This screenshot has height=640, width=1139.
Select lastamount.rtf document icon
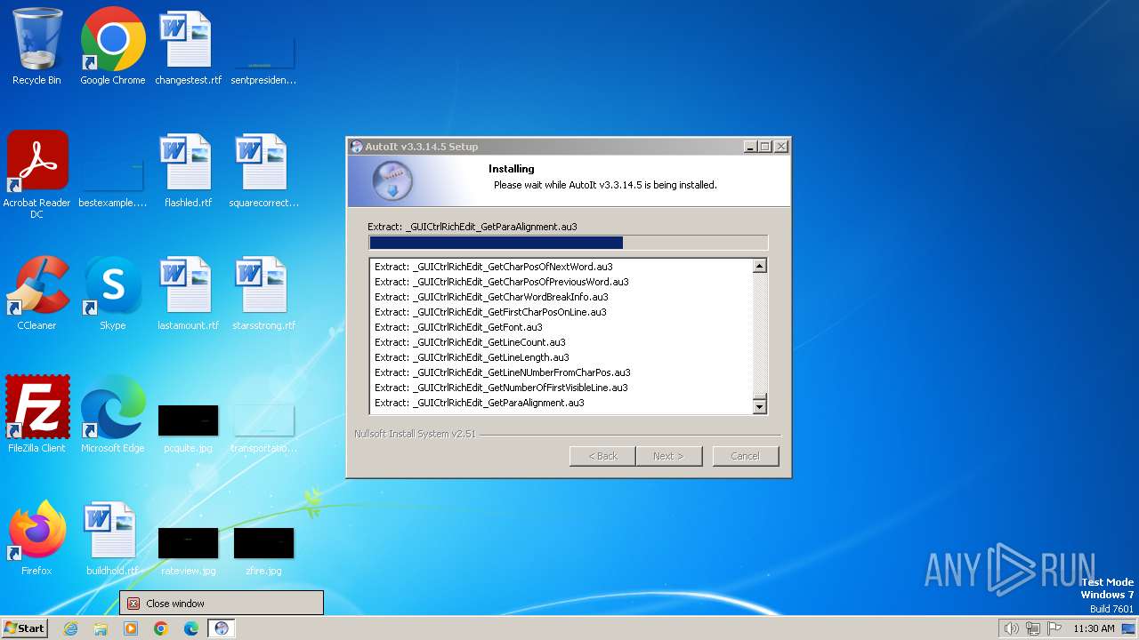click(188, 292)
